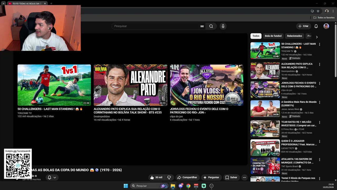Save the video with Salvar
This screenshot has height=190, width=337.
coord(231,177)
